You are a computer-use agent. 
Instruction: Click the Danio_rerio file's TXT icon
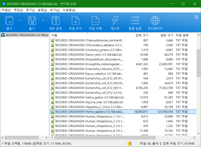click(53, 54)
